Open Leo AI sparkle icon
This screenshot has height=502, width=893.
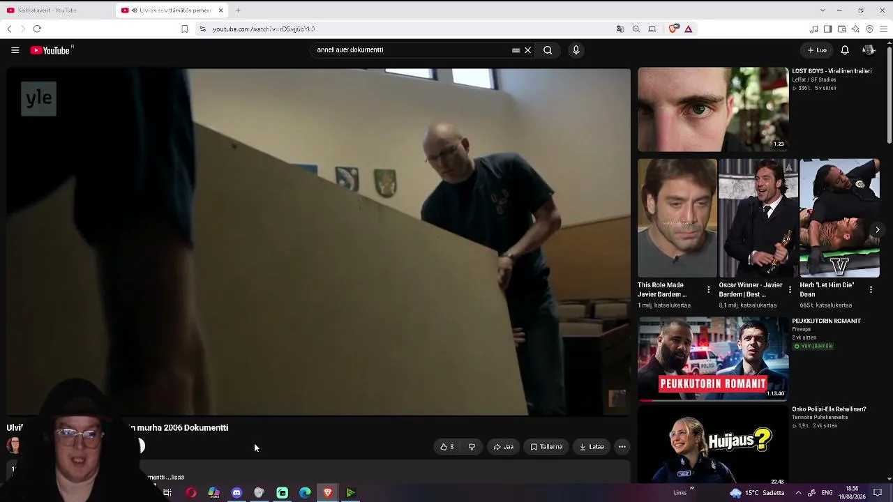pos(855,29)
